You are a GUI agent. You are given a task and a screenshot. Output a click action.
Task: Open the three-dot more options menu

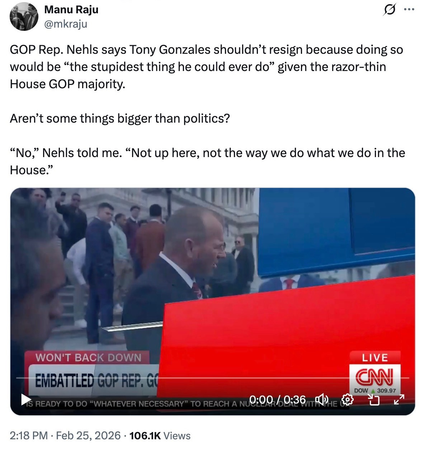click(x=409, y=10)
